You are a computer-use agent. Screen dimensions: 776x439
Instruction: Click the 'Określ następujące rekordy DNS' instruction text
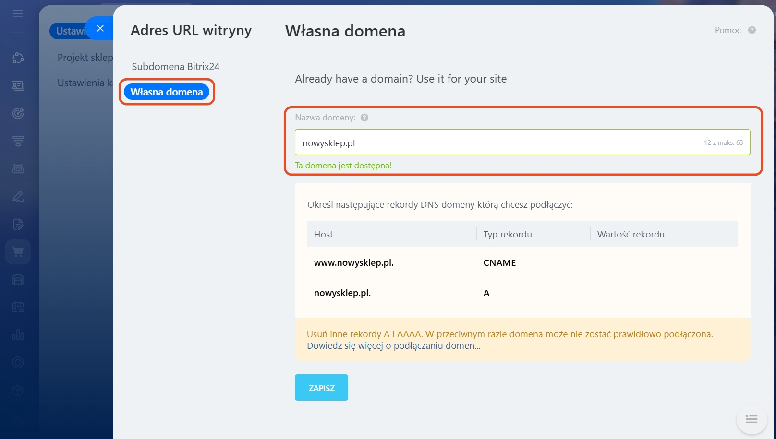440,205
